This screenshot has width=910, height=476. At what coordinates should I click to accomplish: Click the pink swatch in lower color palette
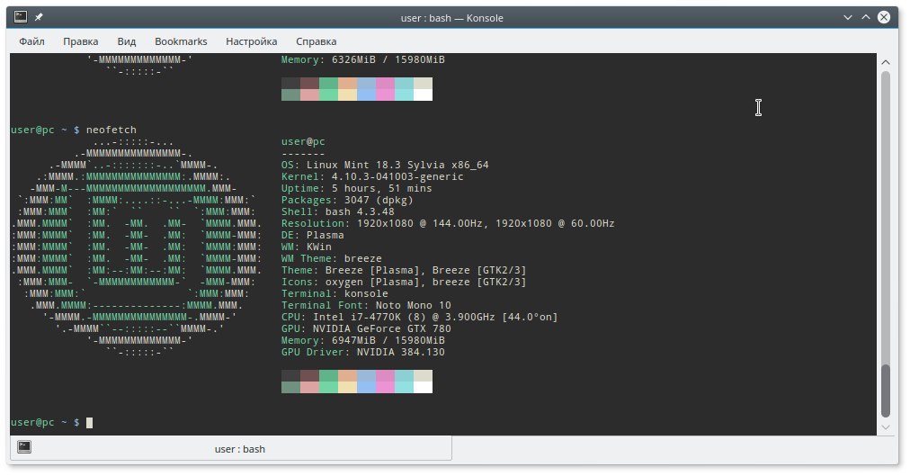pyautogui.click(x=386, y=387)
